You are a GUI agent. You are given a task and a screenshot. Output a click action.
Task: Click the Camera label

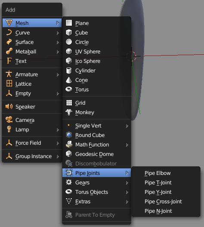[25, 120]
